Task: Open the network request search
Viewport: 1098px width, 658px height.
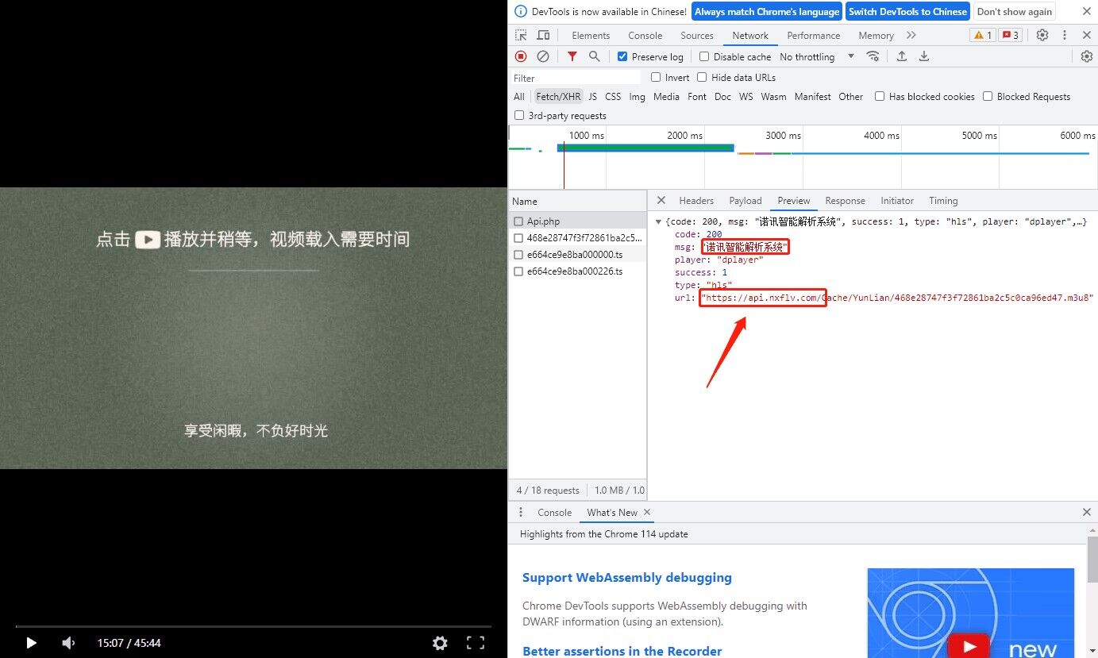Action: pos(594,56)
